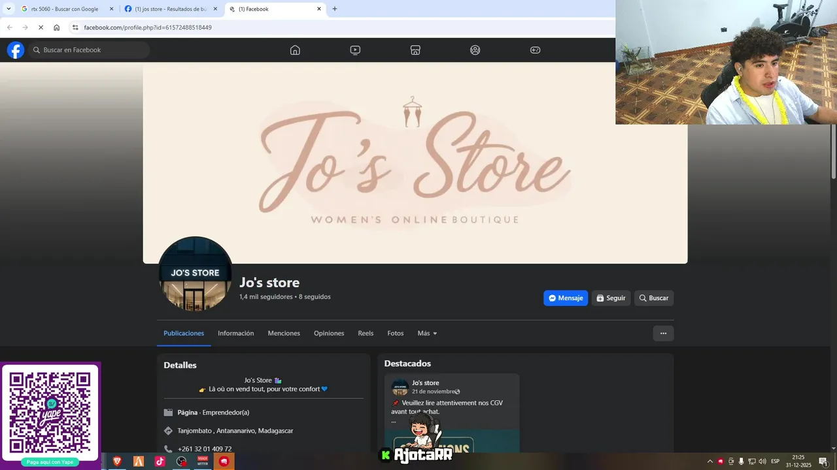Click the network icon in the system tray
Viewport: 837px width, 470px height.
(x=752, y=462)
